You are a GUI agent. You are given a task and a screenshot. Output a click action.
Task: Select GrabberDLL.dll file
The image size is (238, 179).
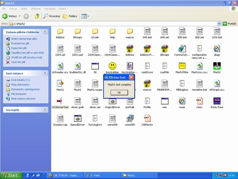(x=78, y=68)
